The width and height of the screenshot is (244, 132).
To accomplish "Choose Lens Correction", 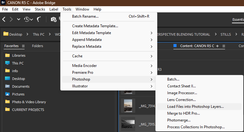I will [x=199, y=100].
